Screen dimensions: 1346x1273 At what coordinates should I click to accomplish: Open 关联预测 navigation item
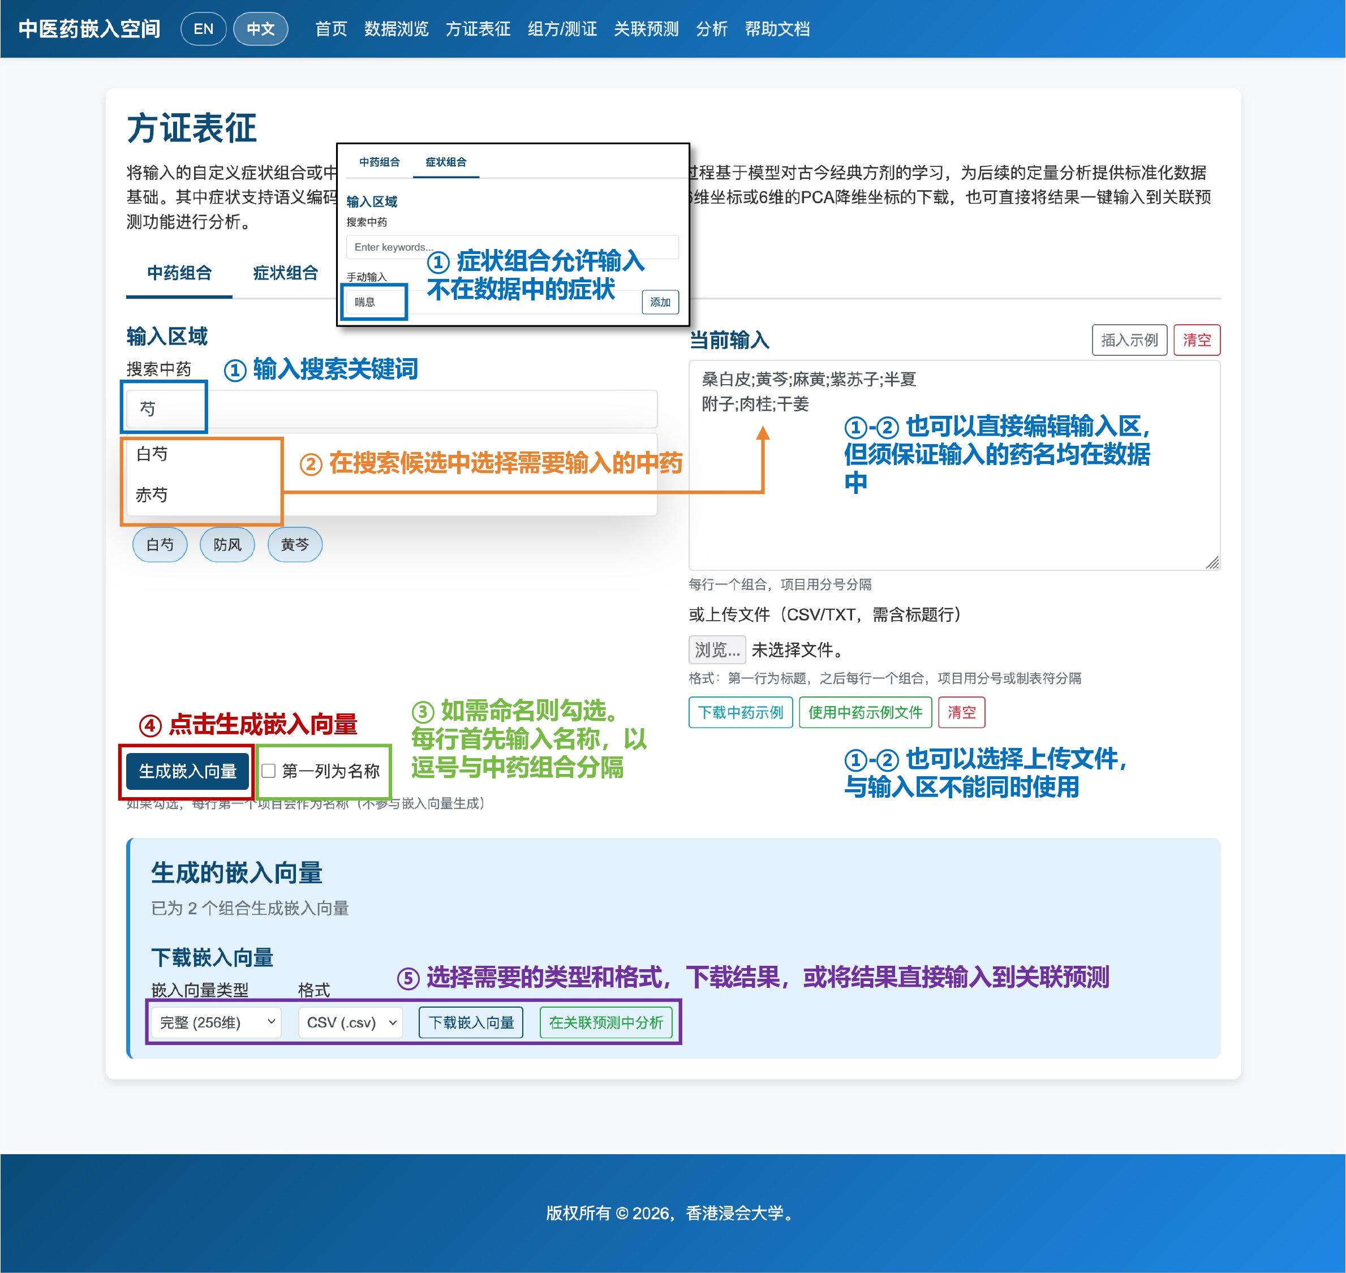point(646,29)
